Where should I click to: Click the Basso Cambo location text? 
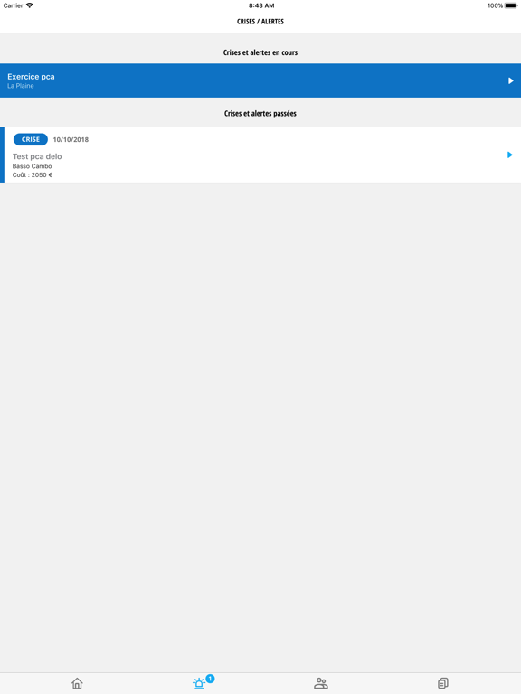pos(32,166)
